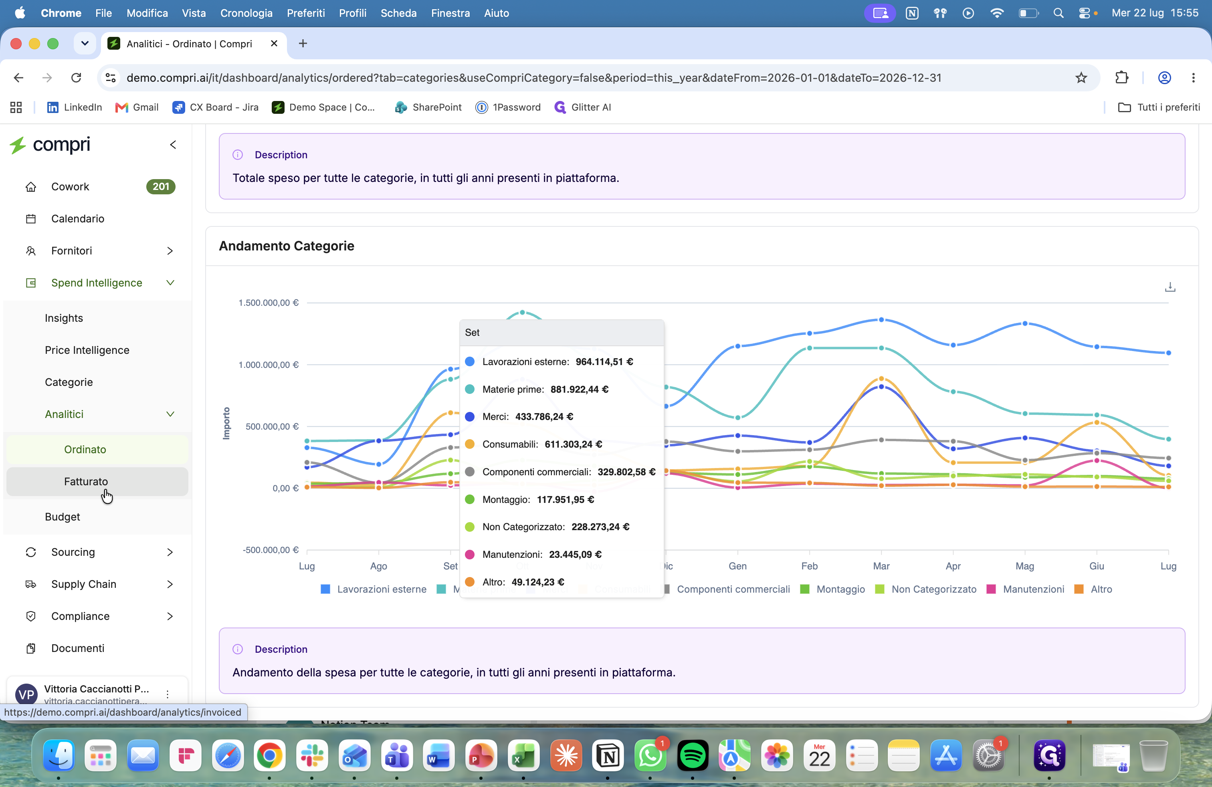Open Spotify from the dock
Viewport: 1212px width, 787px height.
click(x=692, y=755)
